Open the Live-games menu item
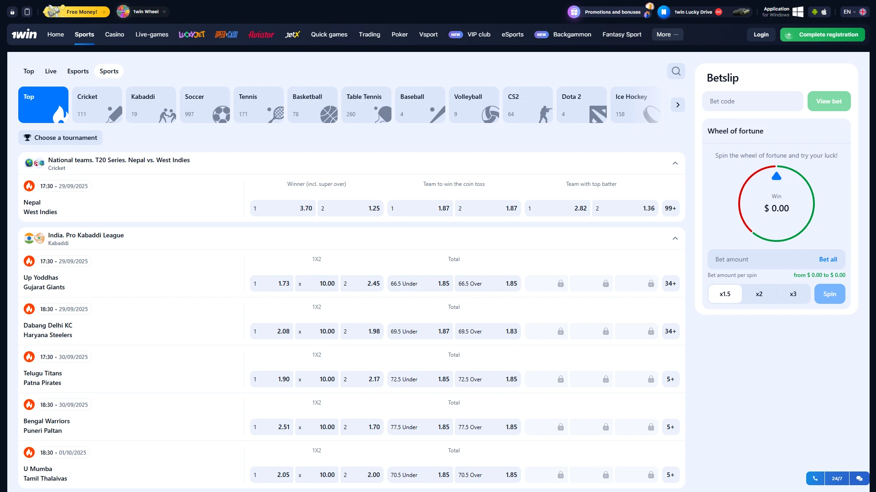876x492 pixels. coord(152,35)
